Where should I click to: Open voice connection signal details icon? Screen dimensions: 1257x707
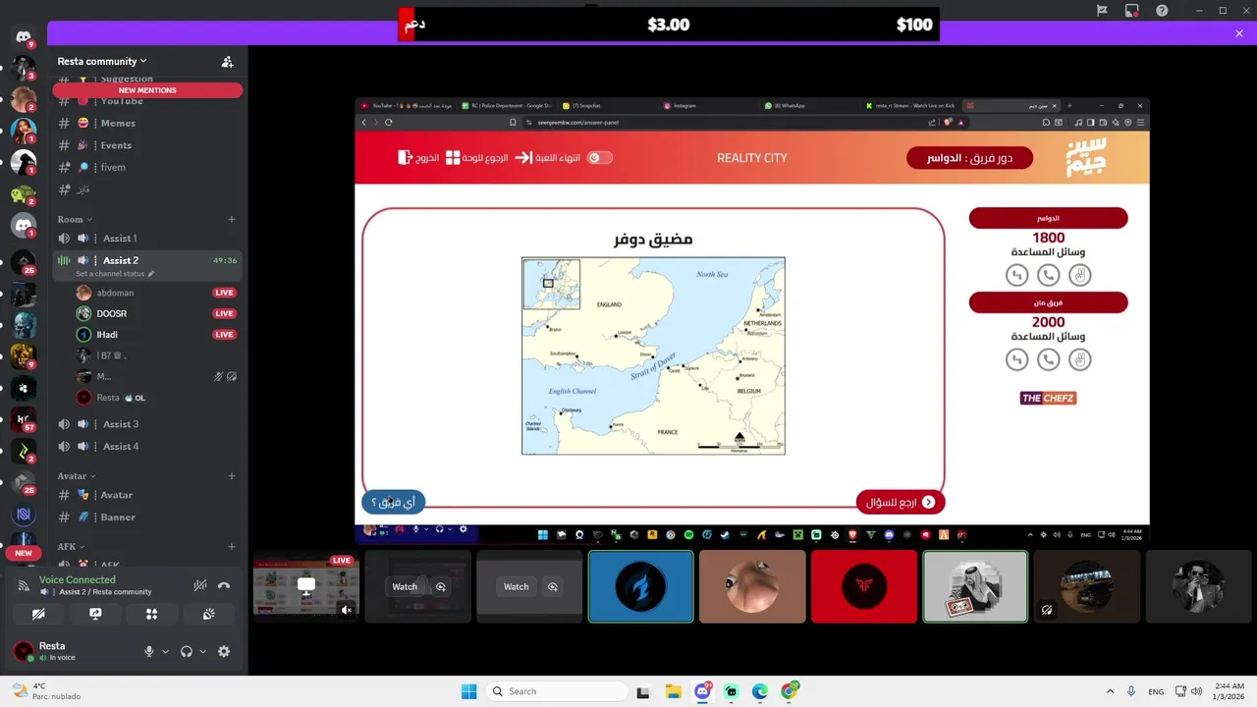pyautogui.click(x=24, y=585)
